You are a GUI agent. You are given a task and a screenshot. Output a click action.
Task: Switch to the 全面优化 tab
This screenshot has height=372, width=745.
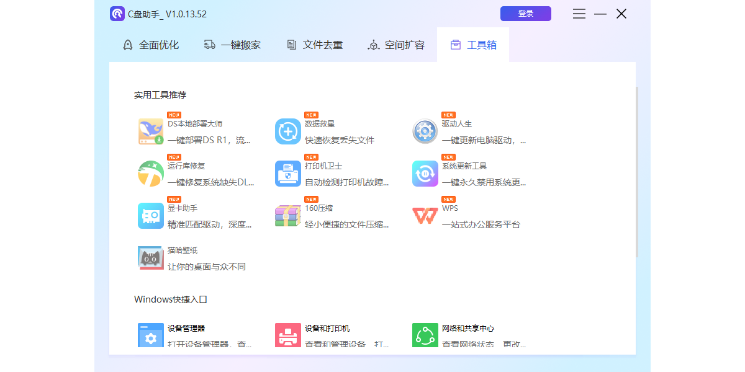[151, 45]
